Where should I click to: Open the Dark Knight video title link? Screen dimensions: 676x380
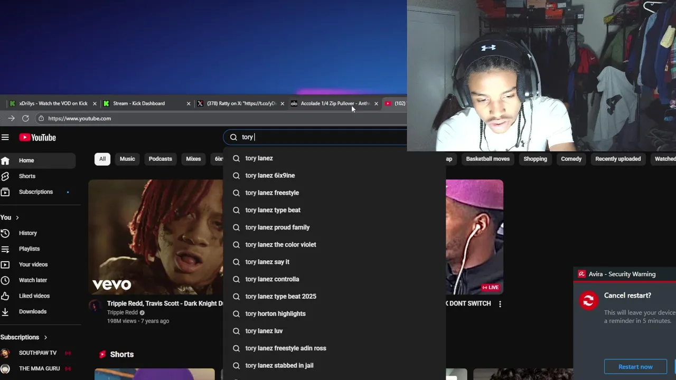click(165, 303)
